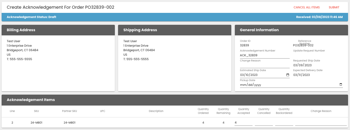
Task: Focus the Quantity Backordered input field
Action: pyautogui.click(x=284, y=123)
